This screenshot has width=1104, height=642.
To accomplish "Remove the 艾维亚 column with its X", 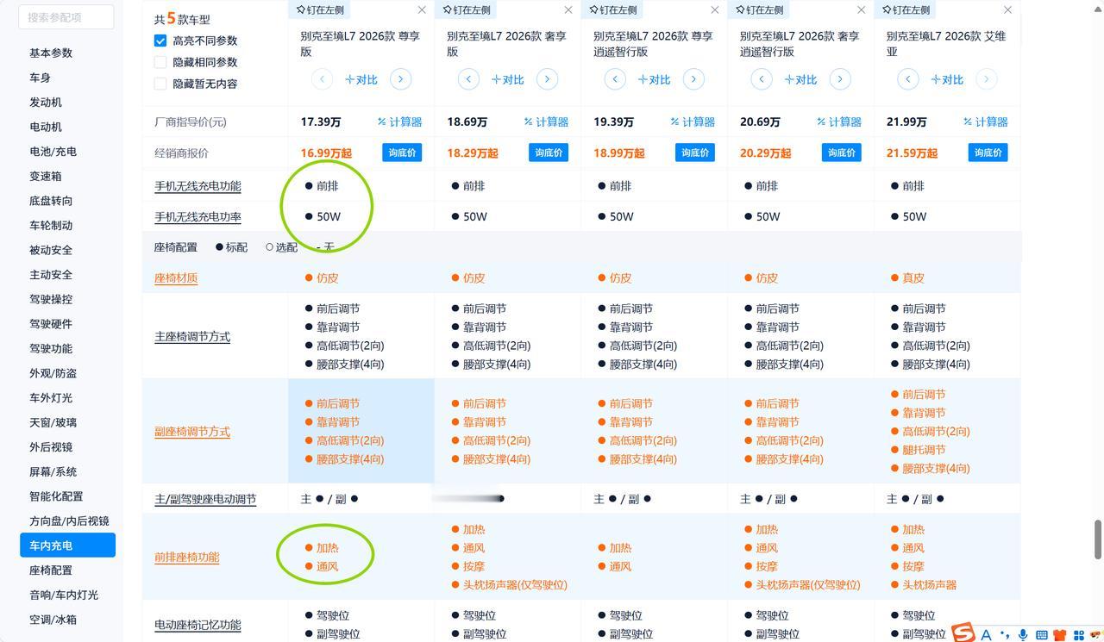I will 1007,9.
